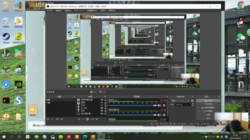This screenshot has height=140, width=250.
Task: Pop out the 转场特效 dock panel
Action: [192, 96]
